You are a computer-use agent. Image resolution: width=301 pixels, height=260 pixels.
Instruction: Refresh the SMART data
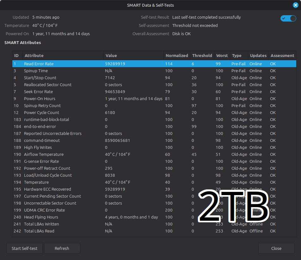[62, 248]
